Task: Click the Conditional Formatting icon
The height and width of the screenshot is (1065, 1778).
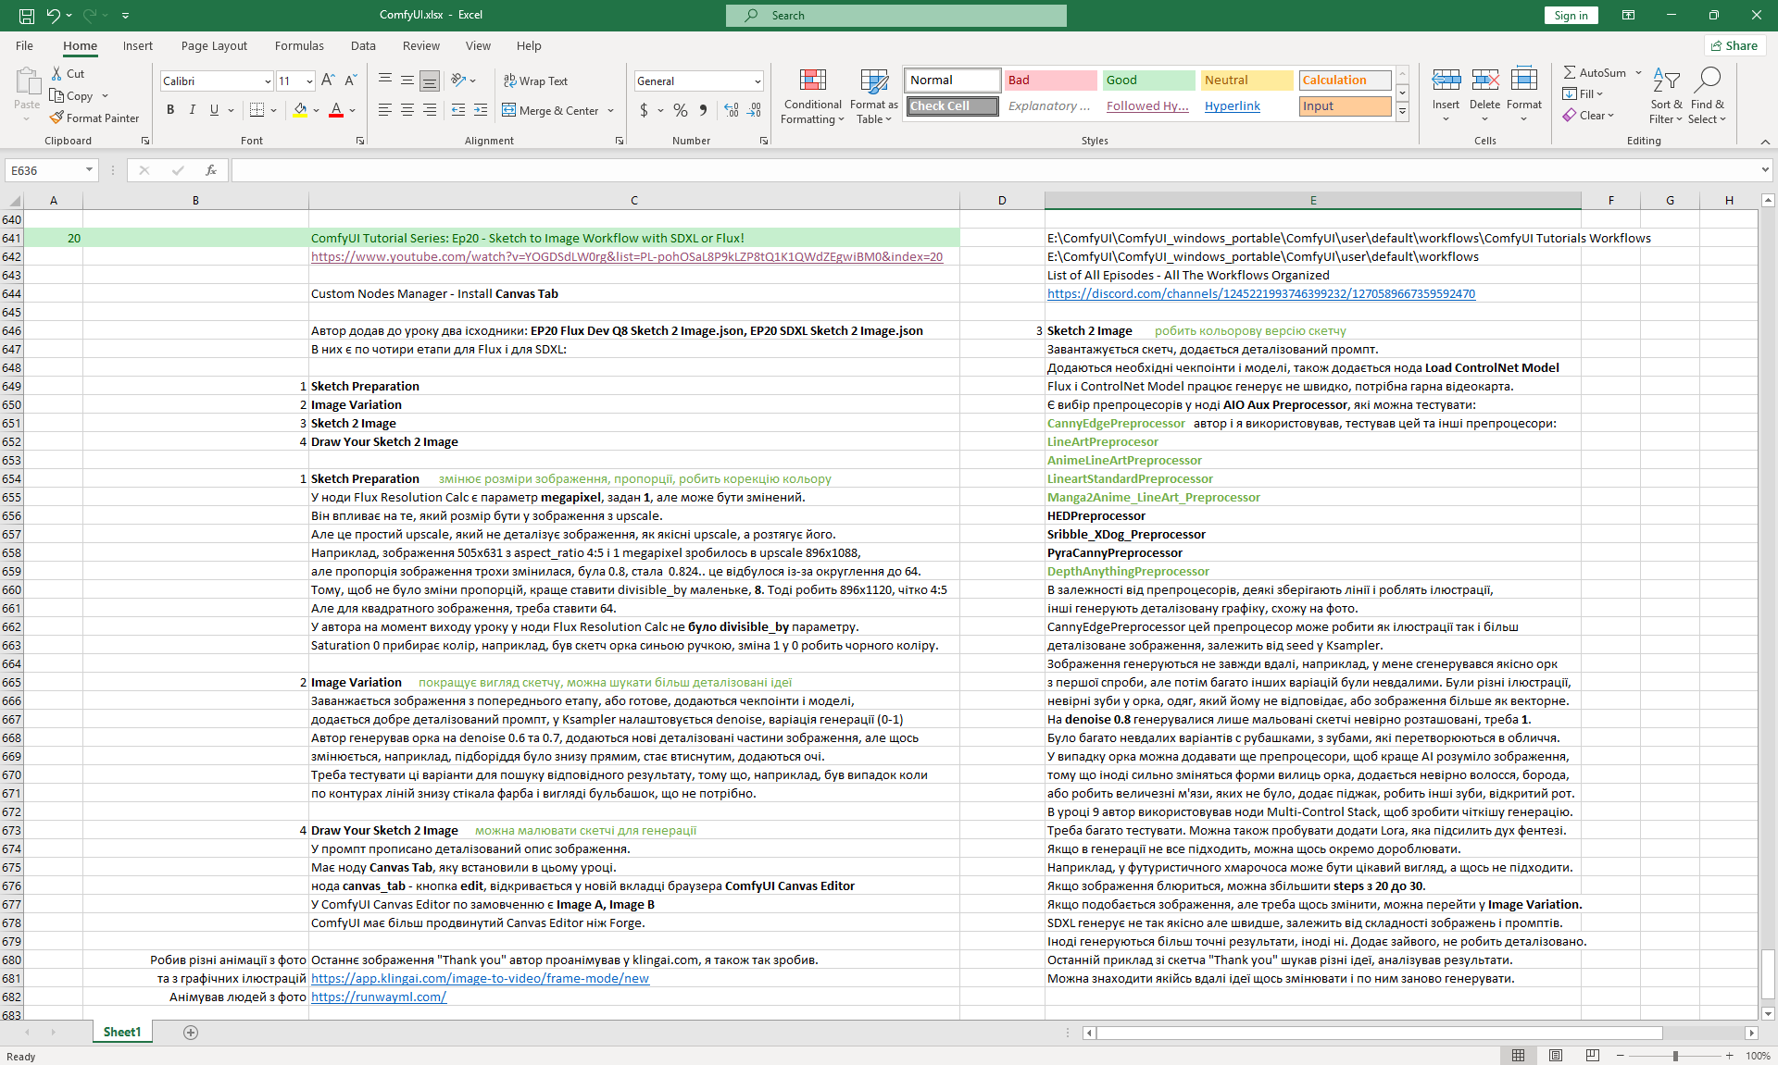Action: point(812,80)
